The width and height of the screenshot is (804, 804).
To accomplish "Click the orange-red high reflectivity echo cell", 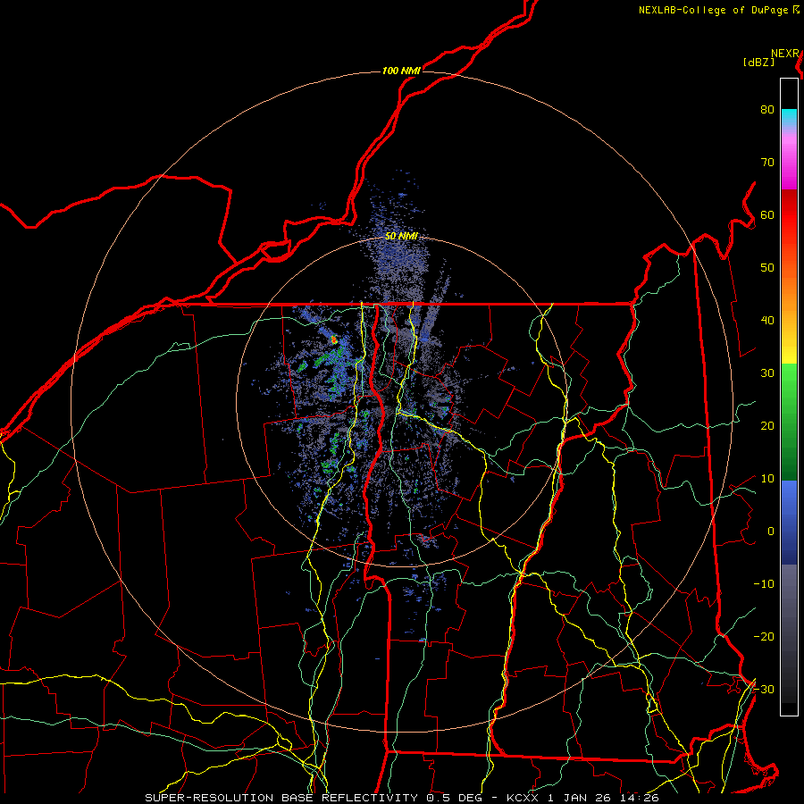I will [334, 339].
